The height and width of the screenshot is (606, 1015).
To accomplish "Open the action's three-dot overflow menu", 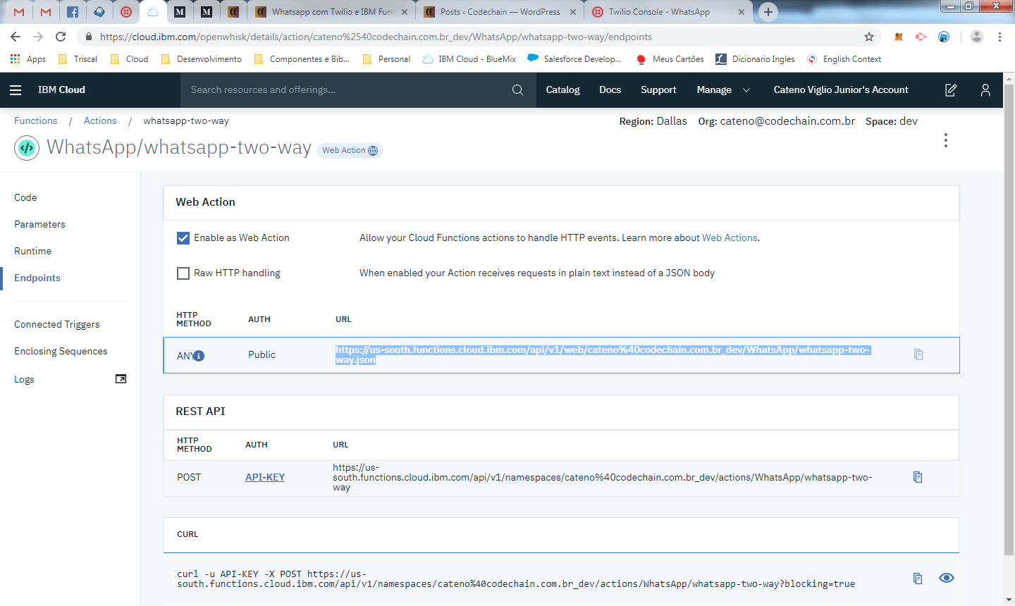I will click(x=946, y=140).
